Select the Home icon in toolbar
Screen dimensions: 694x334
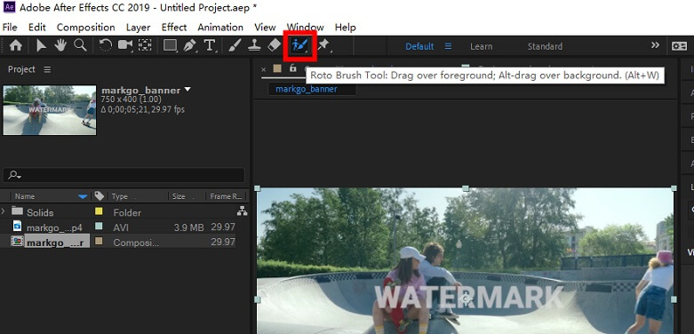(16, 45)
